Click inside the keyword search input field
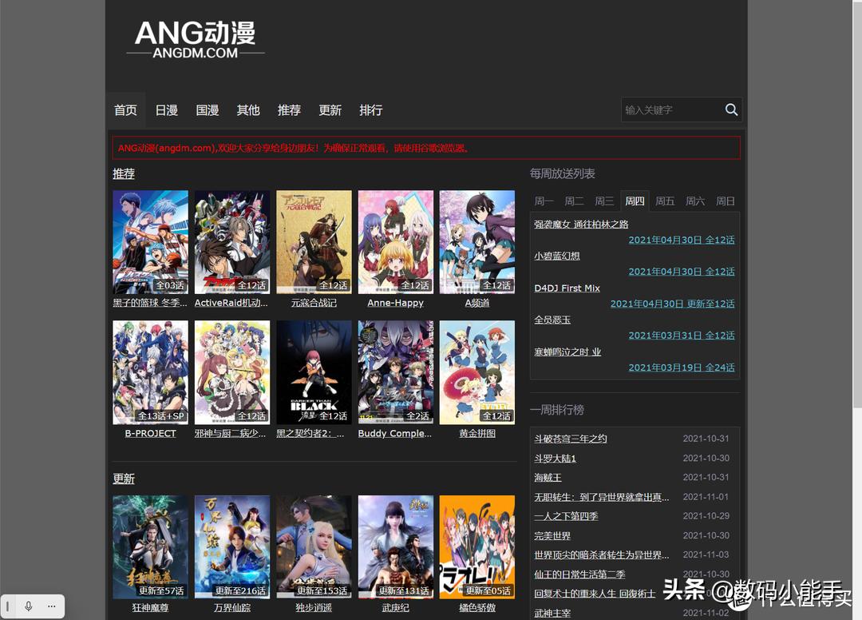 [670, 109]
